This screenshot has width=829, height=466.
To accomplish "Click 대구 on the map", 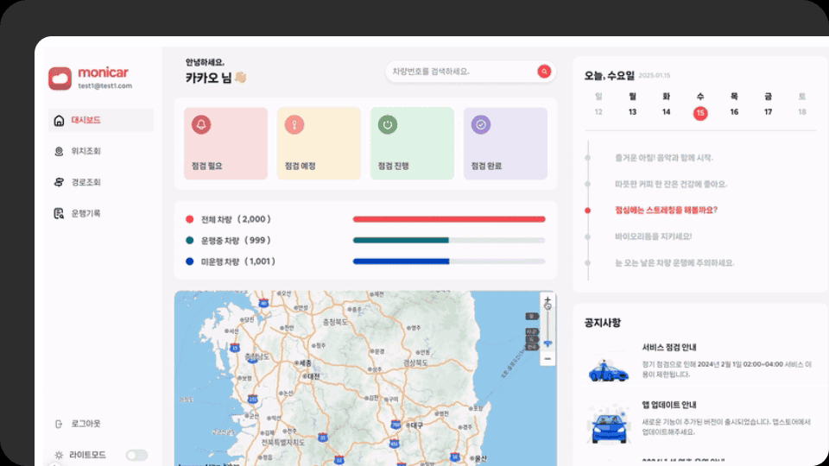I will 415,425.
